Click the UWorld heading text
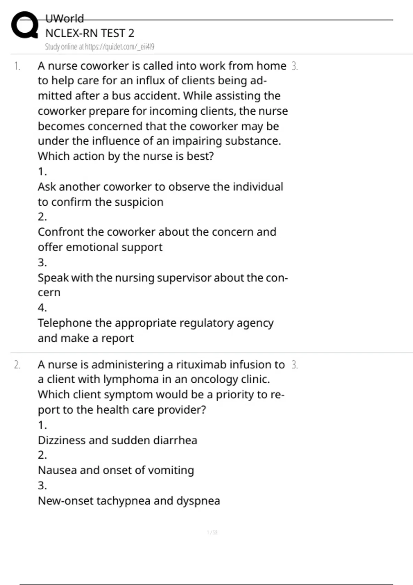 click(64, 18)
